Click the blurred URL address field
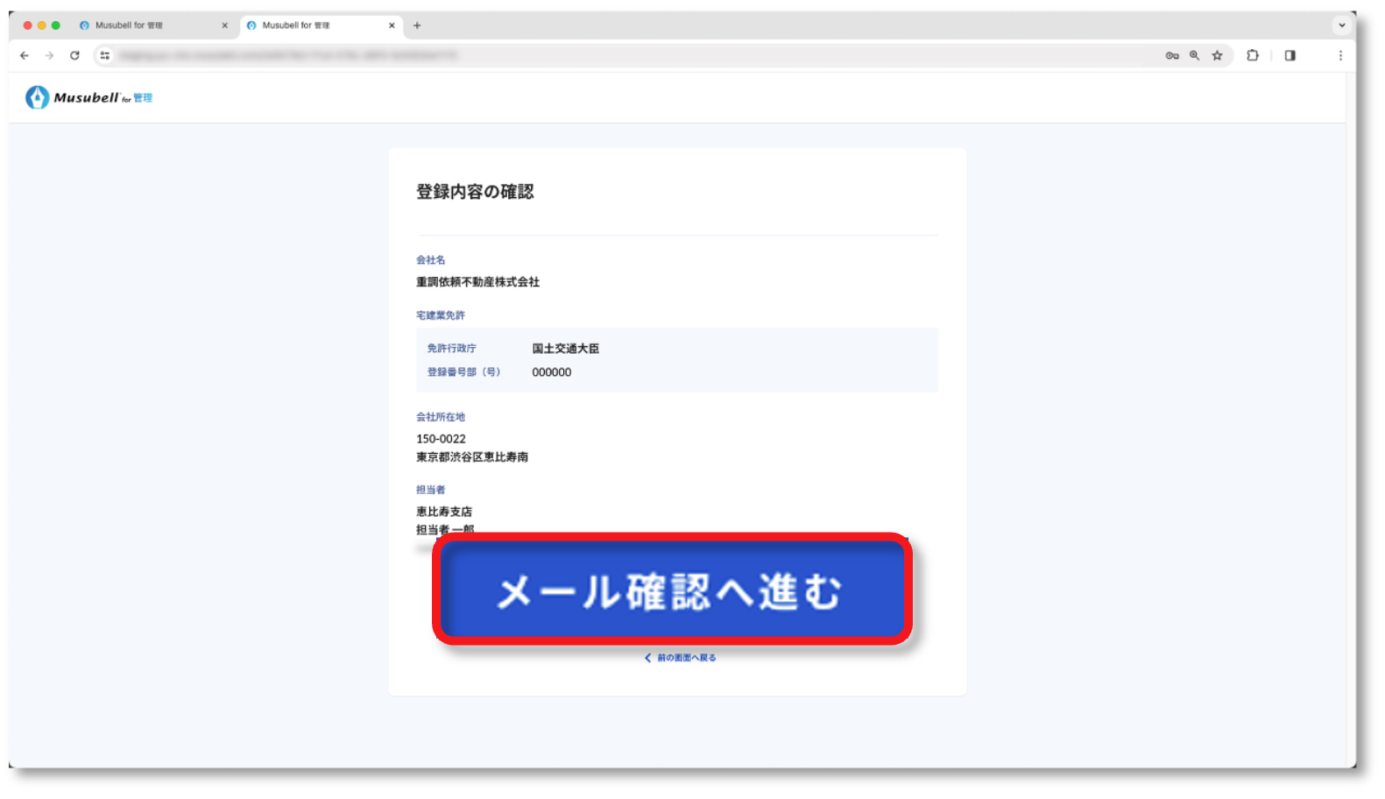 [x=613, y=55]
